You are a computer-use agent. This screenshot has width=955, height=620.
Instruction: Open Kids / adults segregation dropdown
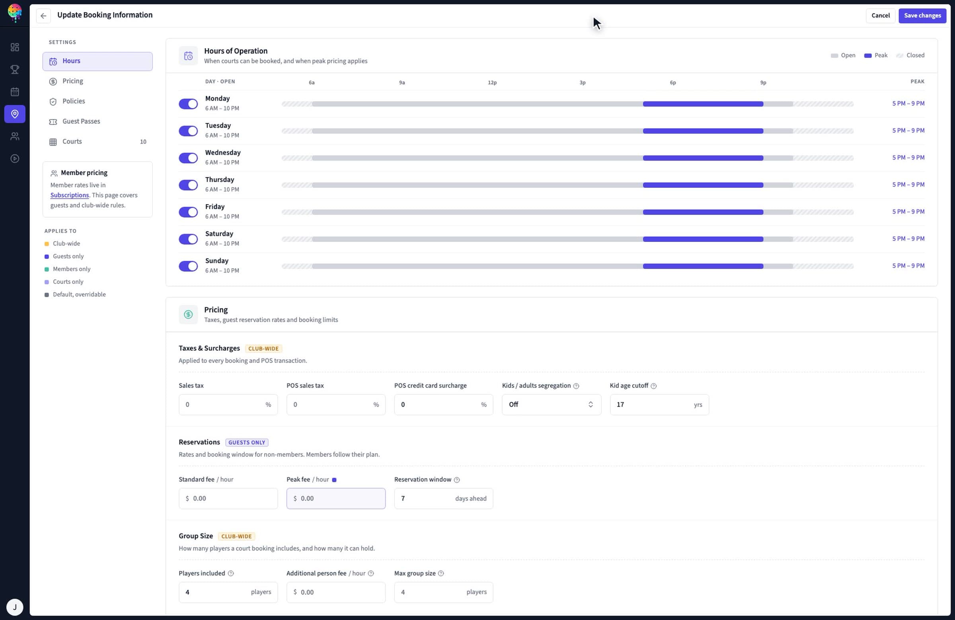[552, 404]
